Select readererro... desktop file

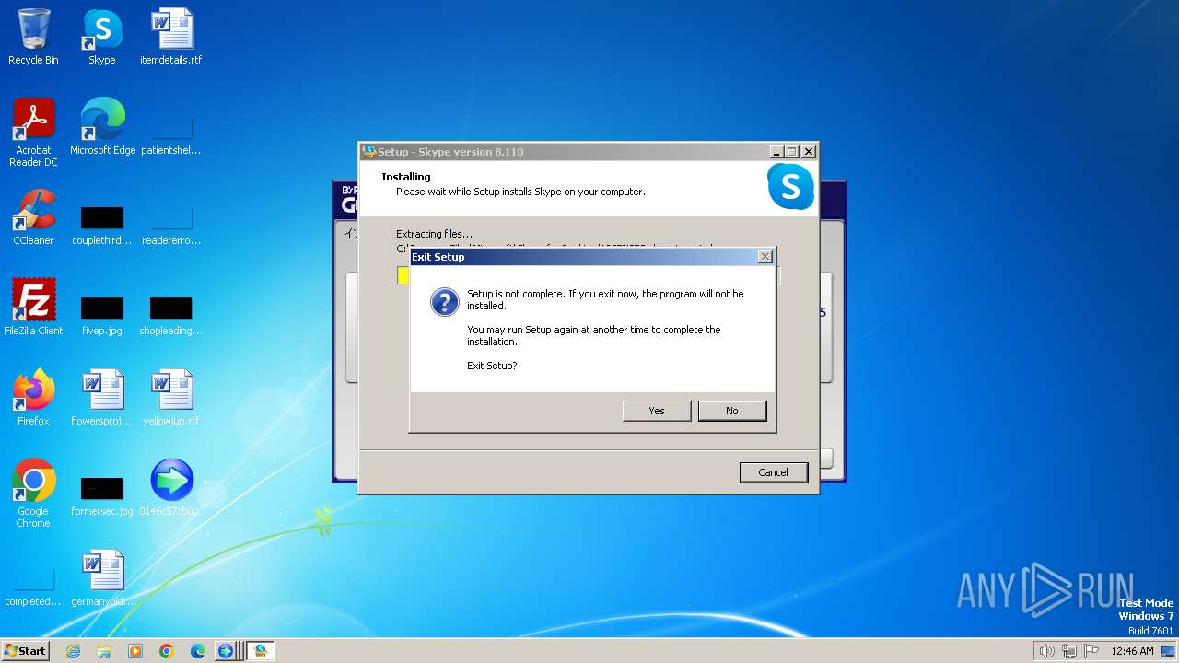pos(171,226)
